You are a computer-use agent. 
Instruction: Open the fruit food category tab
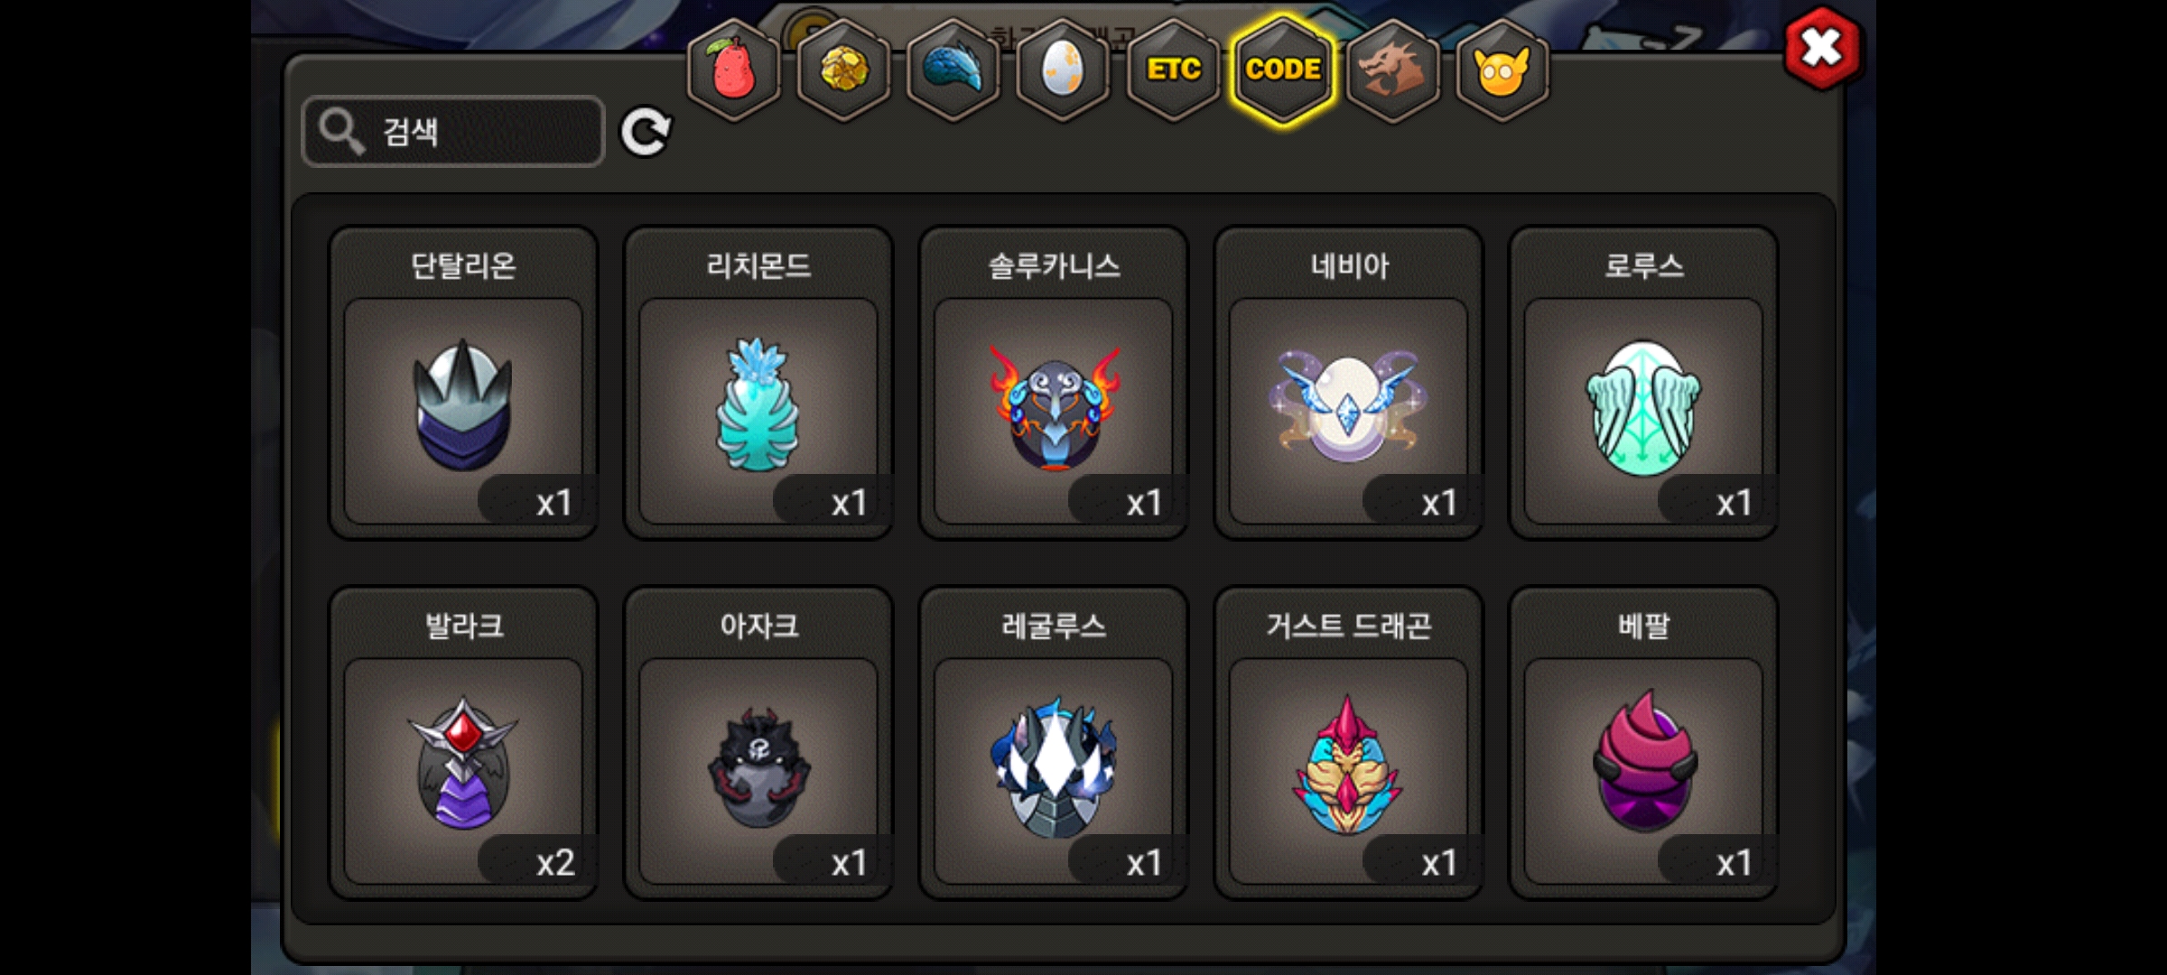(733, 70)
